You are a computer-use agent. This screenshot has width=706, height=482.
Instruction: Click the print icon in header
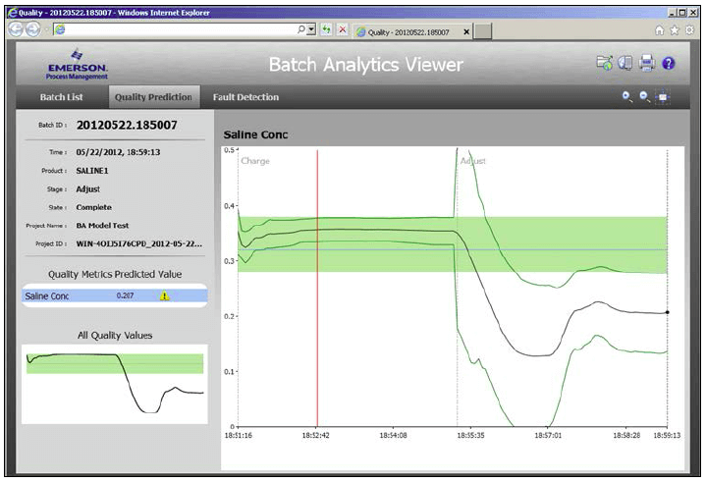tap(646, 64)
